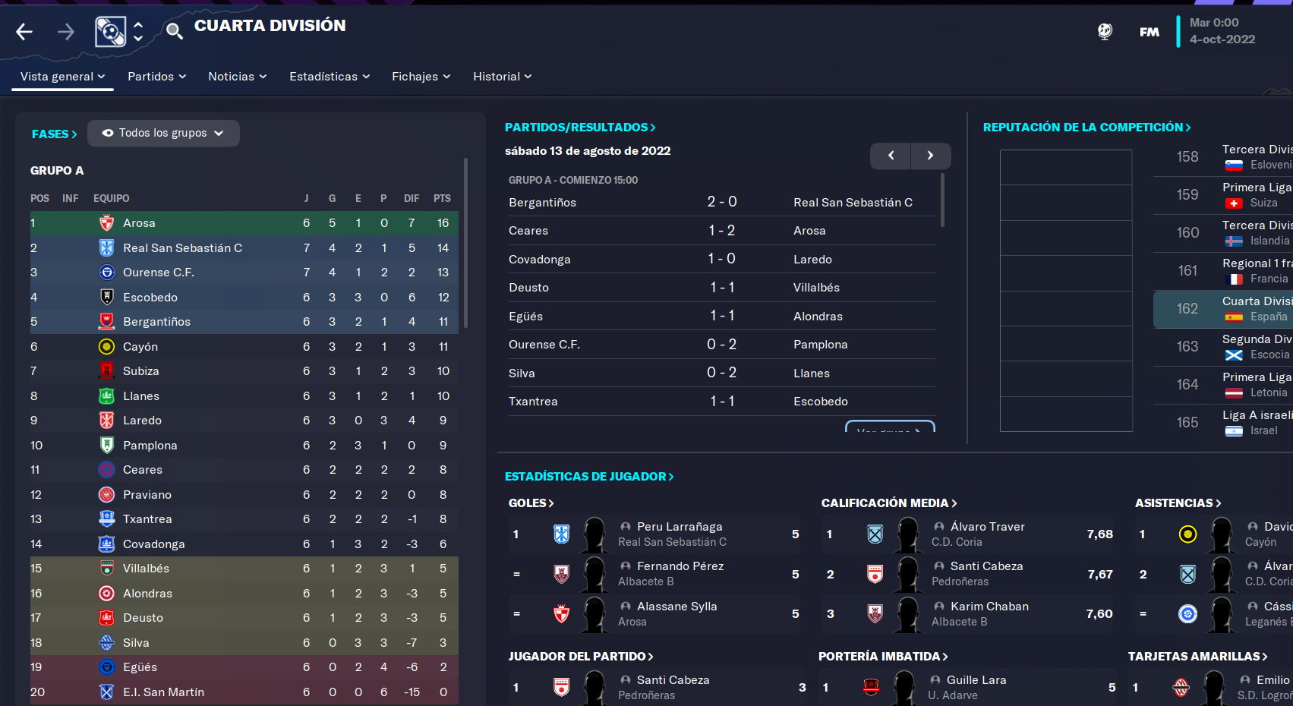Image resolution: width=1293 pixels, height=706 pixels.
Task: Click the Cayón club badge in standings
Action: coord(107,347)
